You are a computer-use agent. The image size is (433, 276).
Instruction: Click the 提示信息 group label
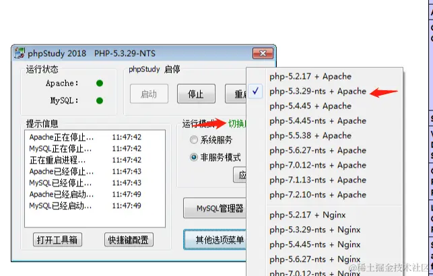[x=42, y=124]
